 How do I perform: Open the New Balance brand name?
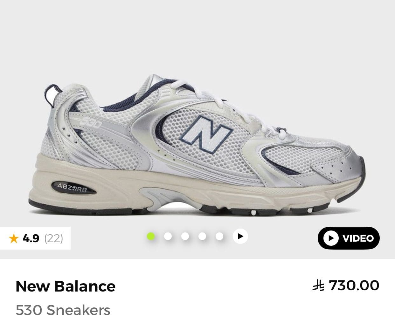[66, 286]
